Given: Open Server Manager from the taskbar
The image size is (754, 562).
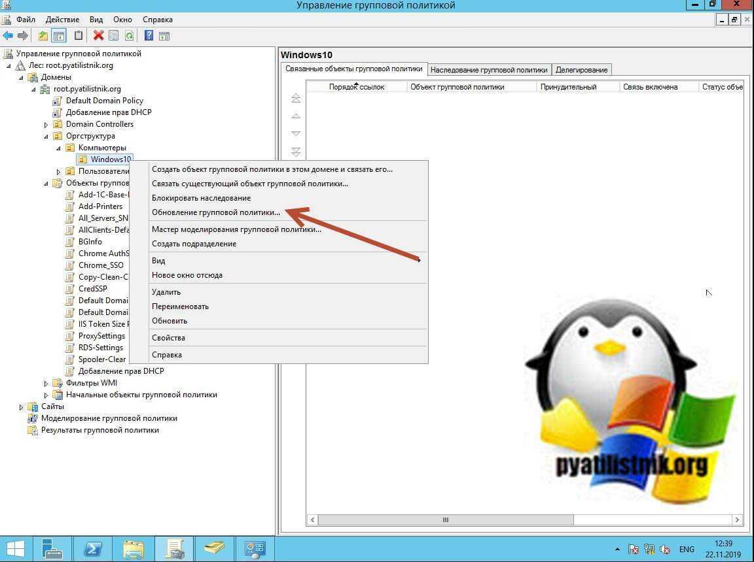Looking at the screenshot, I should pos(52,548).
